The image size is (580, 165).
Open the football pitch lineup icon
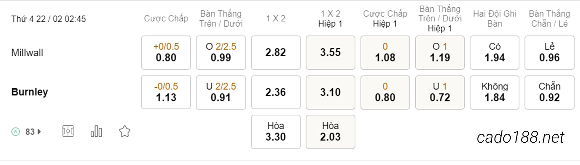click(68, 131)
